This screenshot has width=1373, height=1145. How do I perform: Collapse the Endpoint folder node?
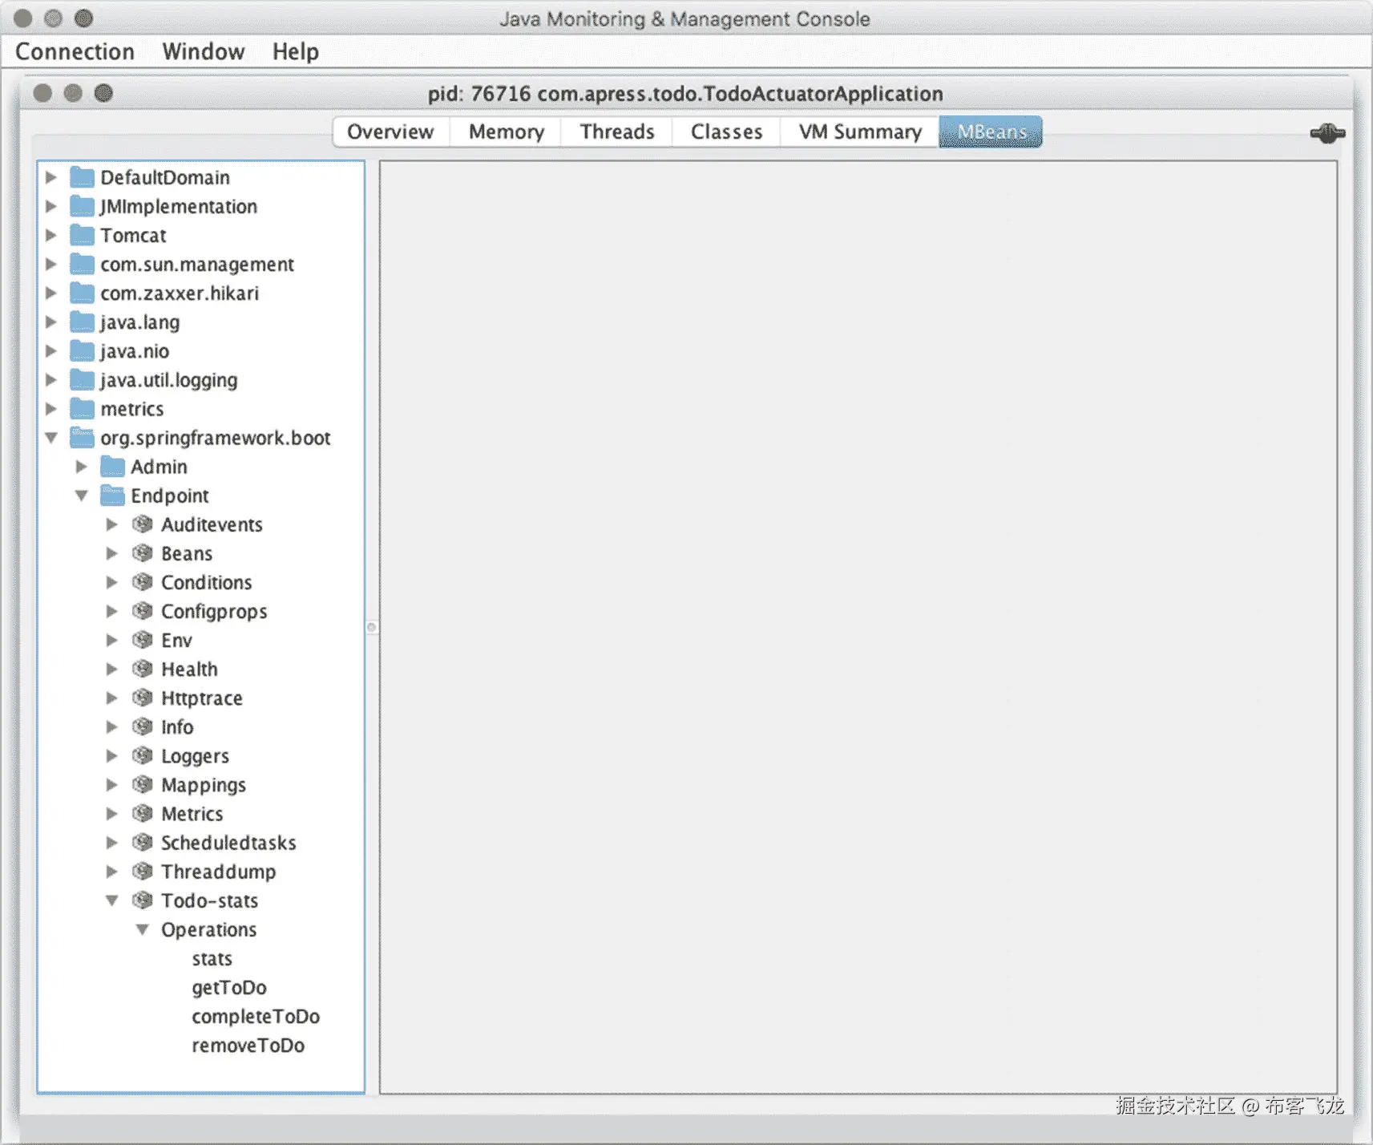pyautogui.click(x=82, y=496)
